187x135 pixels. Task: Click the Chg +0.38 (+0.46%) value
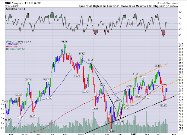coord(165,6)
